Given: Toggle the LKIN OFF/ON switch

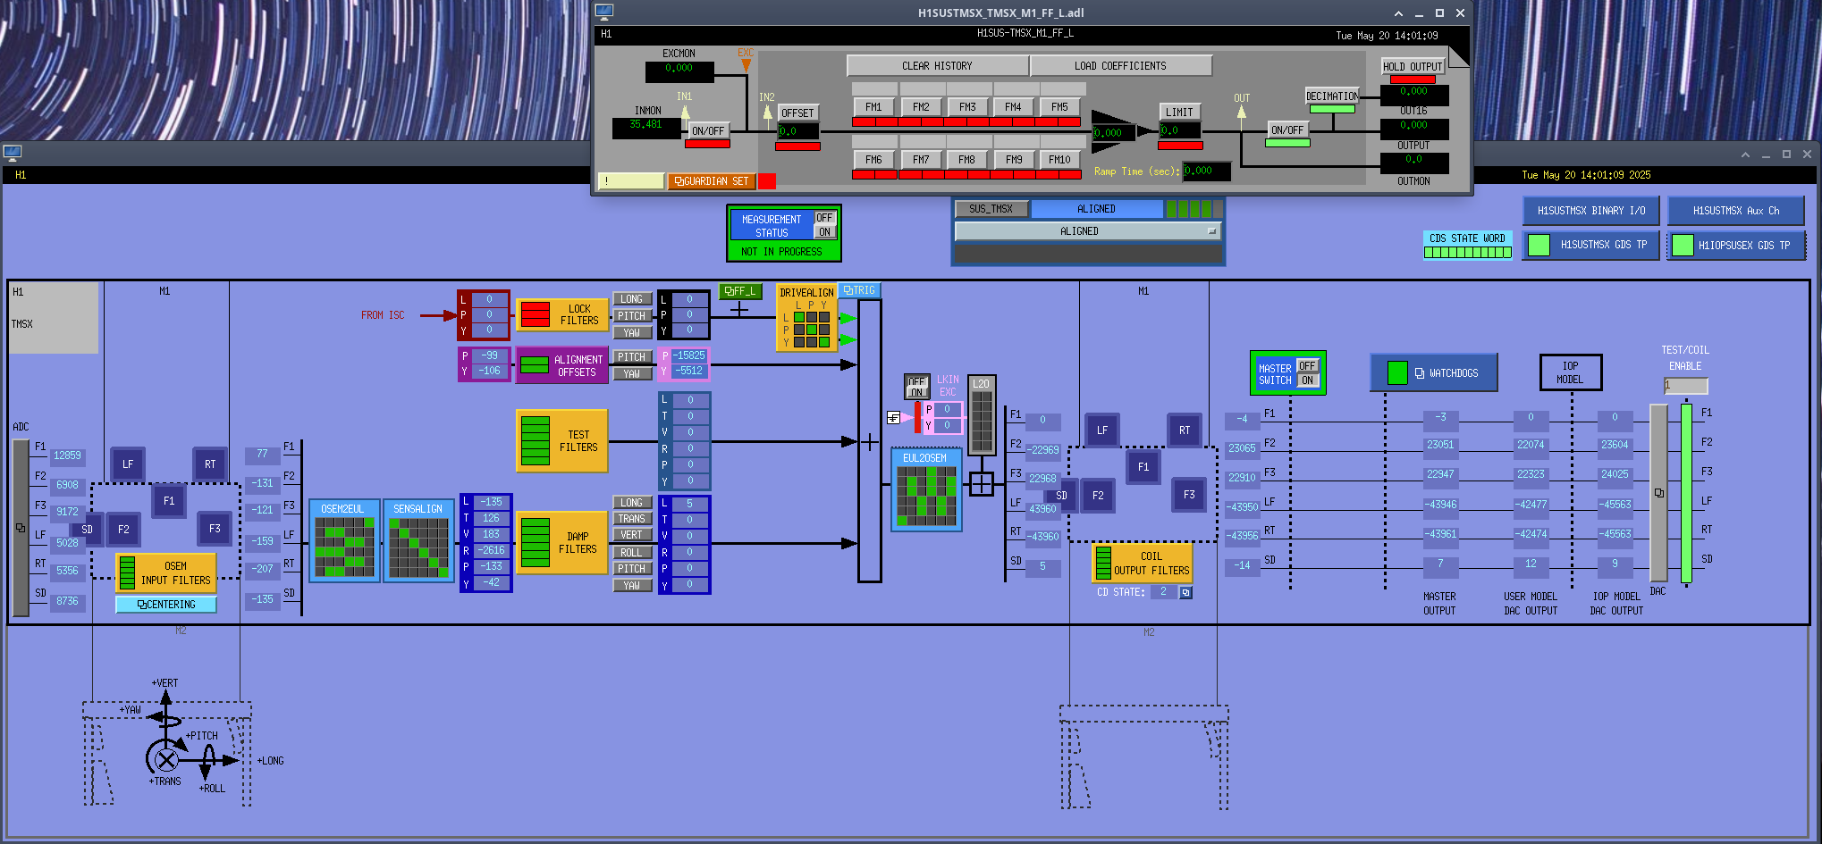Looking at the screenshot, I should (x=916, y=387).
